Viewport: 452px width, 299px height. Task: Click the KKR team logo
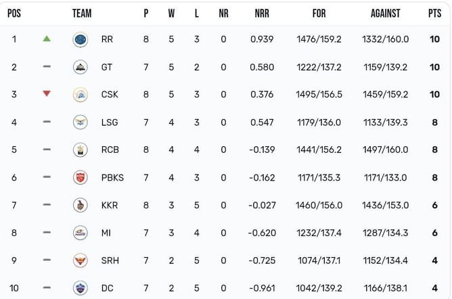[x=80, y=205]
